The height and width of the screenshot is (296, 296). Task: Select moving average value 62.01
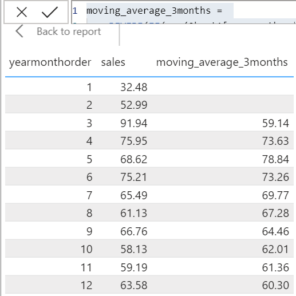click(275, 249)
